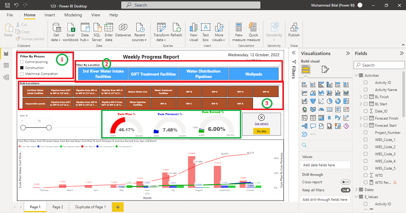Select the R script visual icon
The height and width of the screenshot is (213, 406).
point(329,118)
